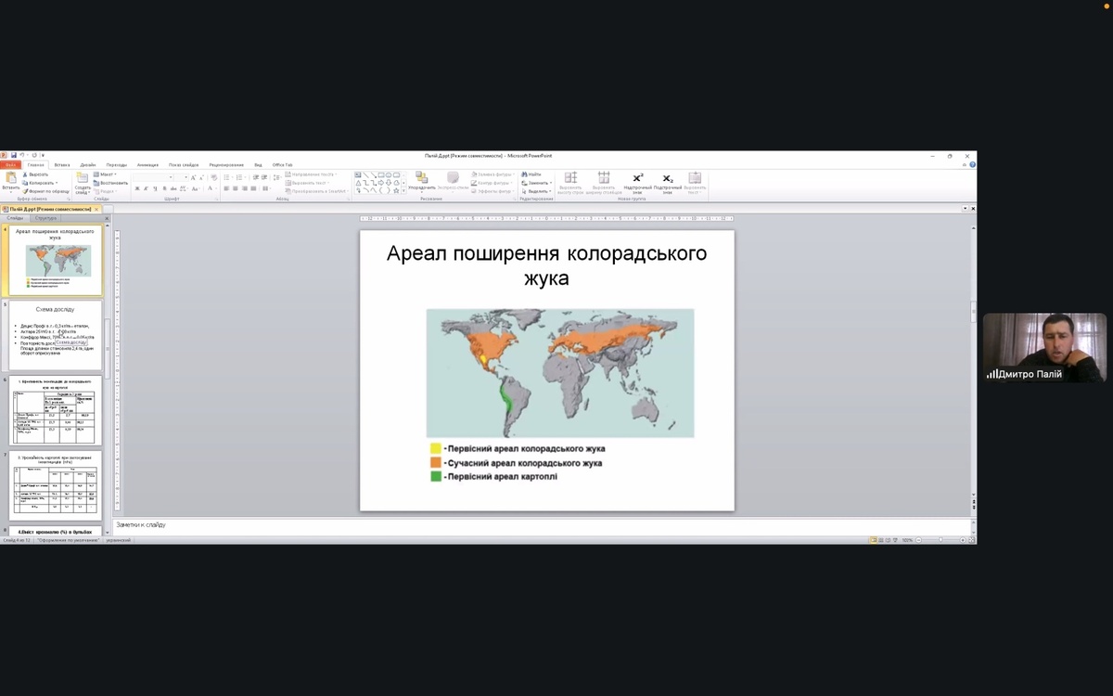Viewport: 1113px width, 696px height.
Task: Select the Схема досліду slide thumbnail
Action: click(x=56, y=335)
